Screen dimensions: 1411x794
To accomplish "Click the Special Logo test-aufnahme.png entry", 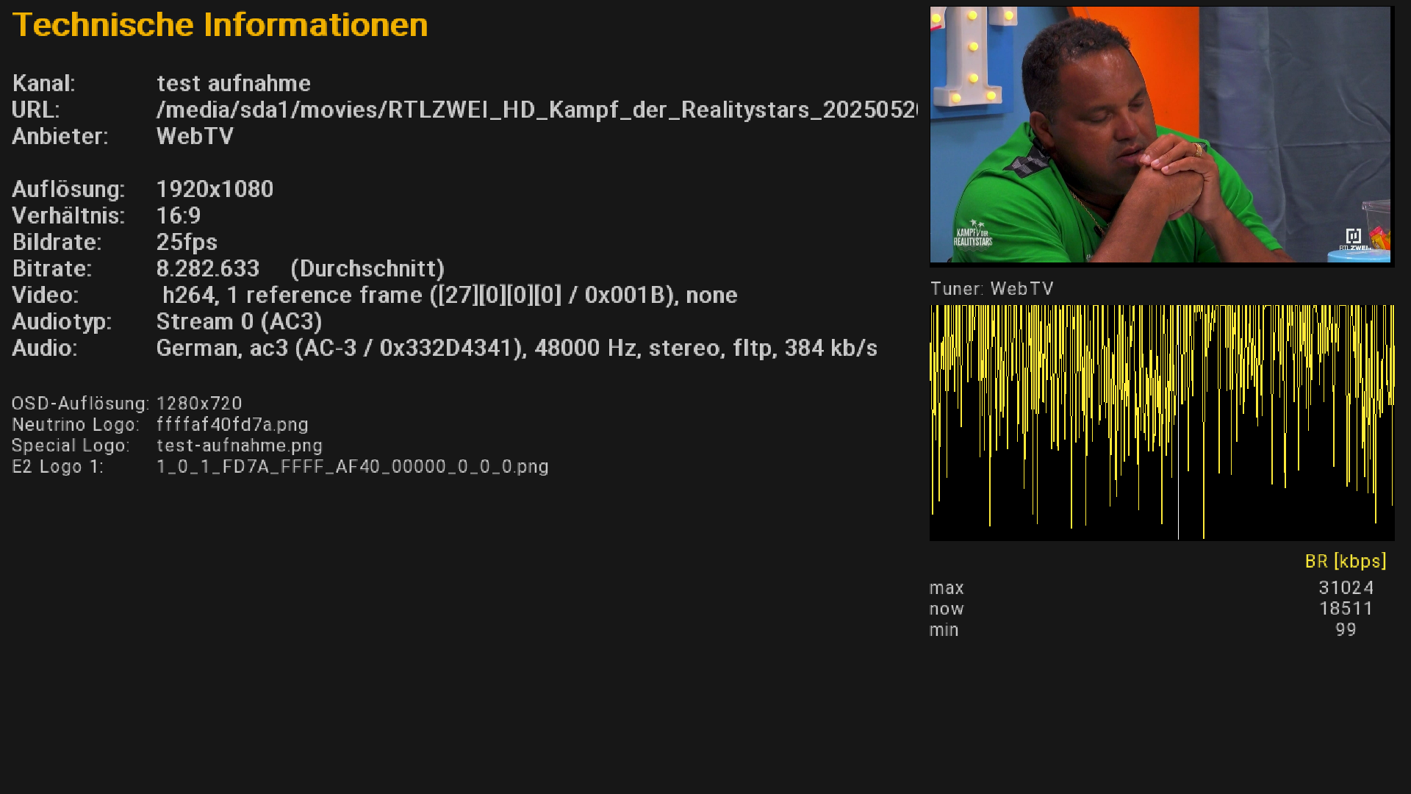I will coord(239,446).
